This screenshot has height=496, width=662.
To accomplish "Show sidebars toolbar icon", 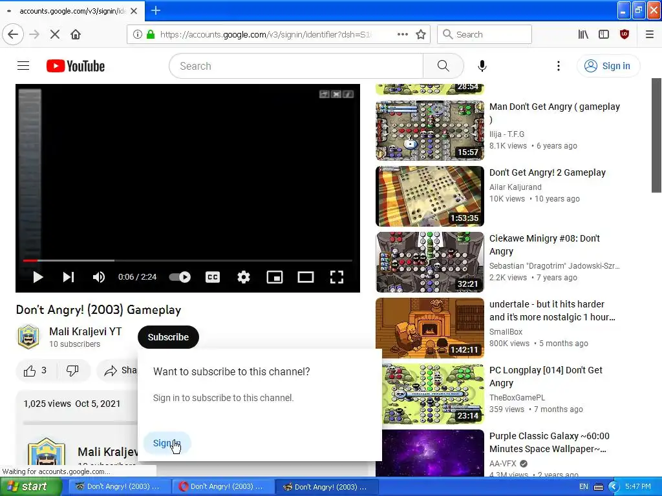I will click(604, 34).
